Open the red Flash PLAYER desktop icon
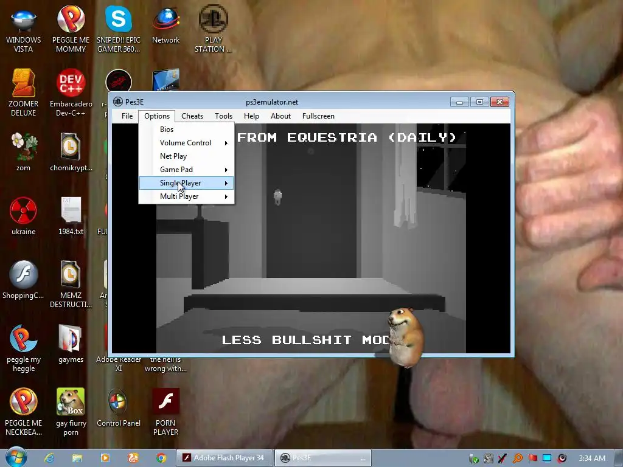The image size is (623, 467). (165, 413)
